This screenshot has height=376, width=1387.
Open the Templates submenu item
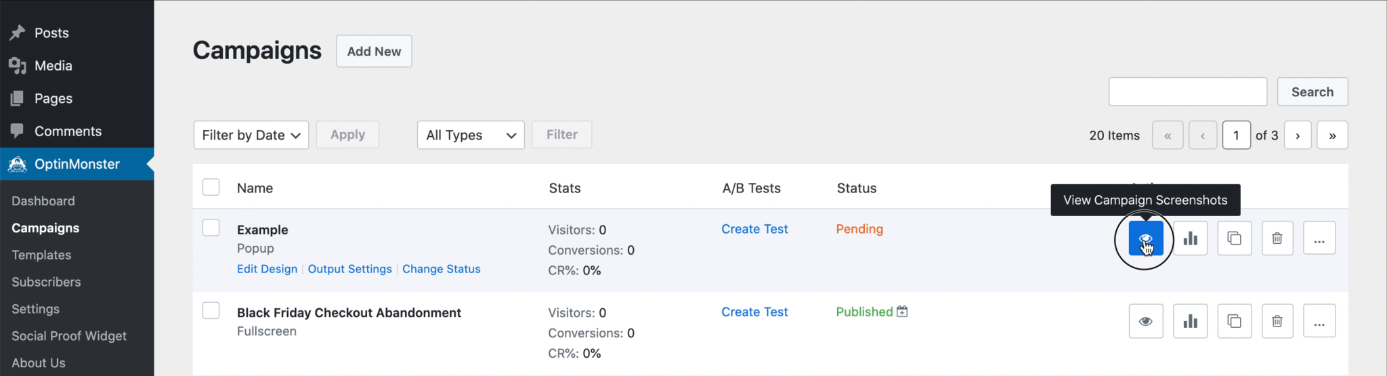point(41,255)
